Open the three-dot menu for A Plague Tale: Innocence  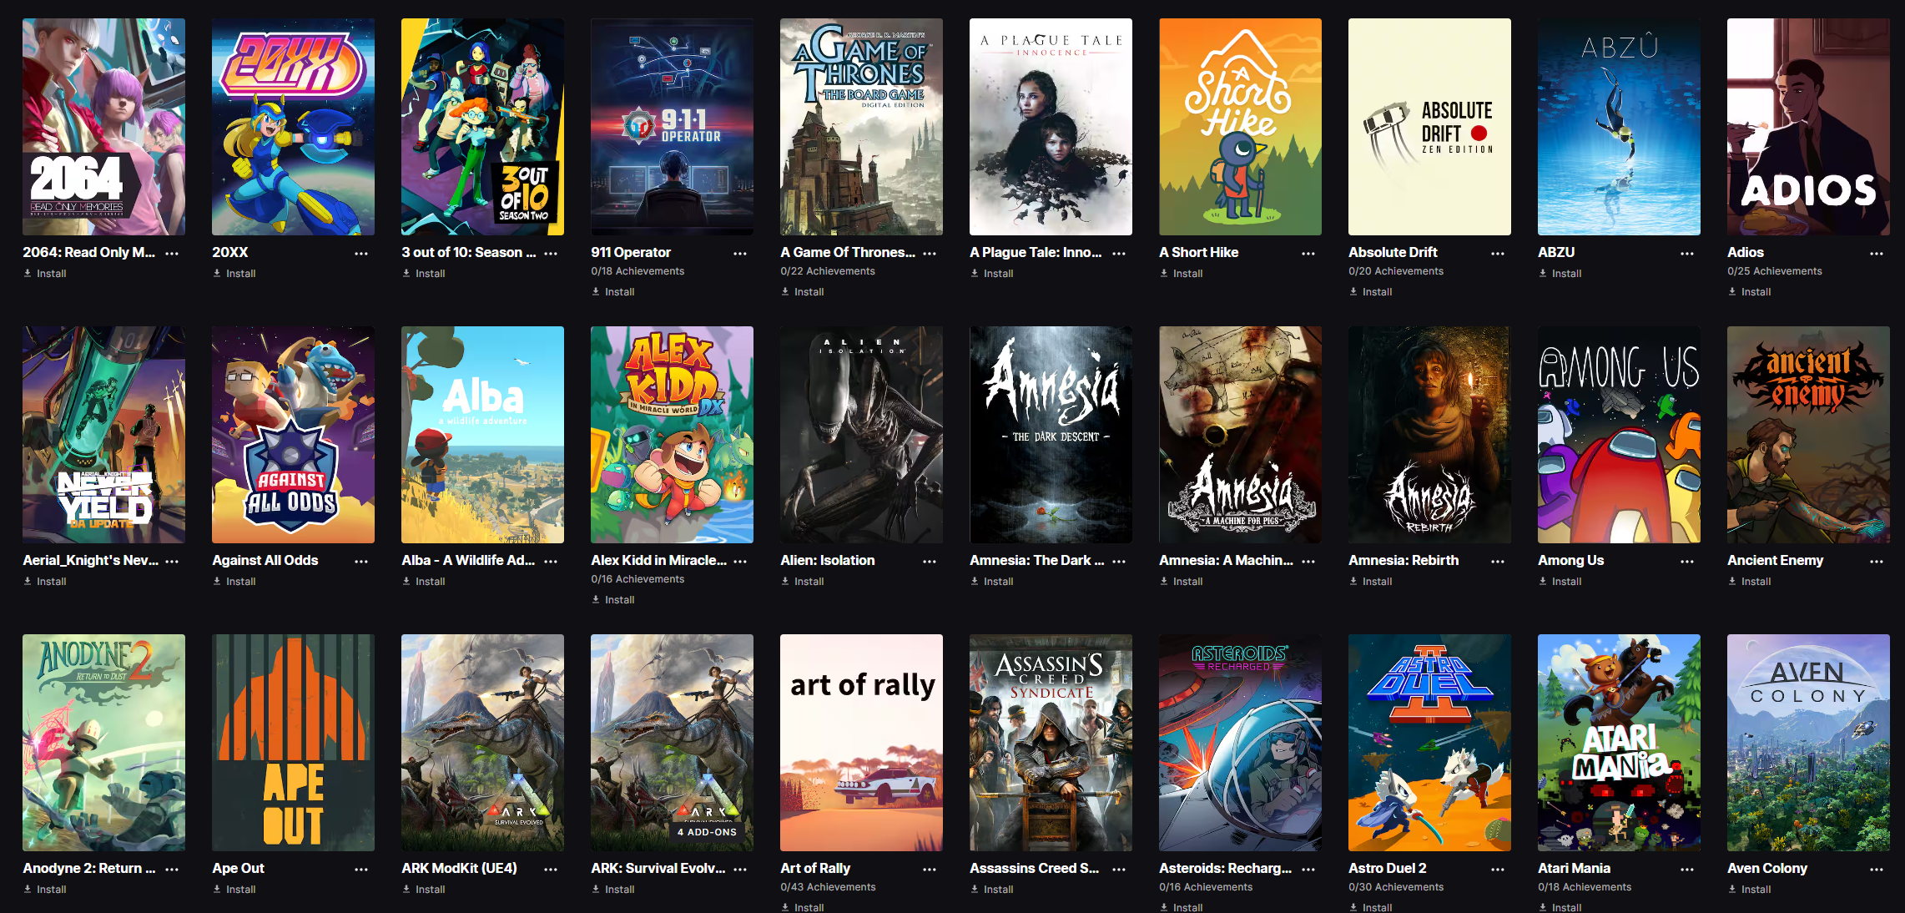coord(1119,254)
